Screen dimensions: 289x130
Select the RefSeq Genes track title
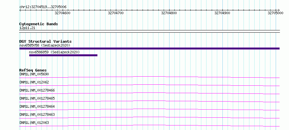coord(33,70)
